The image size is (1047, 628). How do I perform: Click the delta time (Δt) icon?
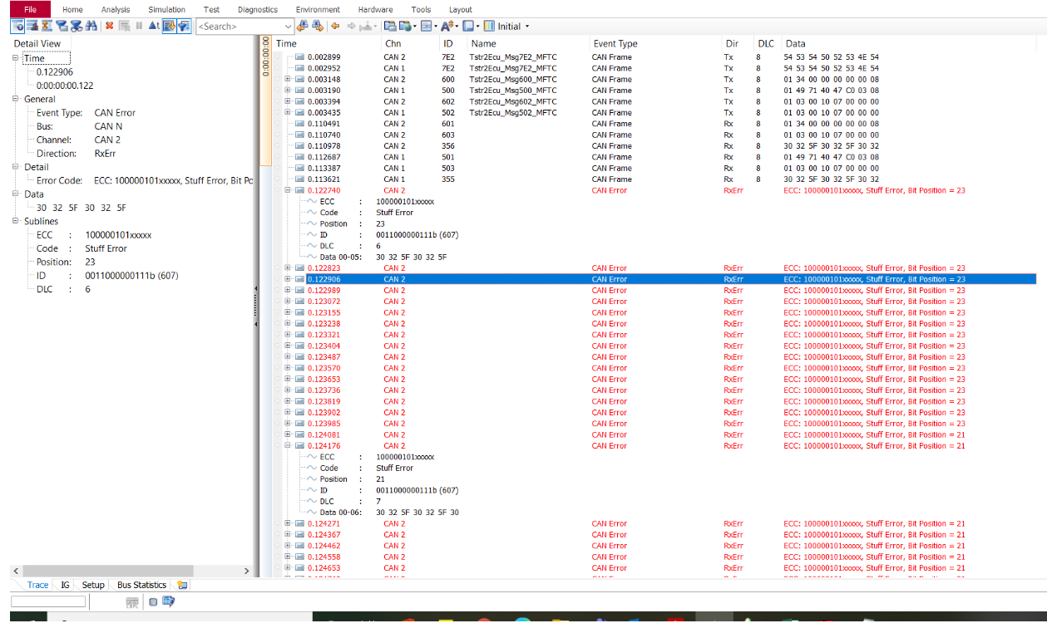pos(154,26)
